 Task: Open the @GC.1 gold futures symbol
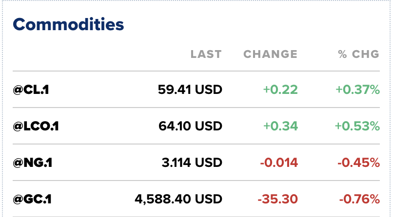pyautogui.click(x=33, y=199)
